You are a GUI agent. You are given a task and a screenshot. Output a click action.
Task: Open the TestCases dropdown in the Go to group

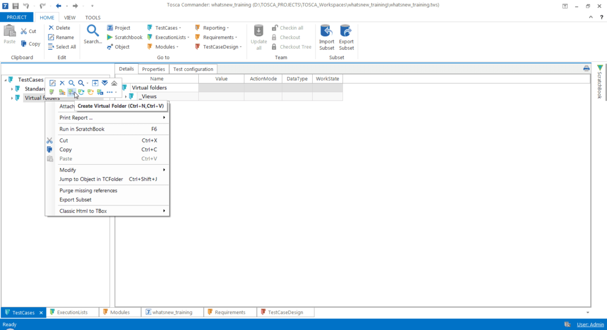[x=165, y=28]
